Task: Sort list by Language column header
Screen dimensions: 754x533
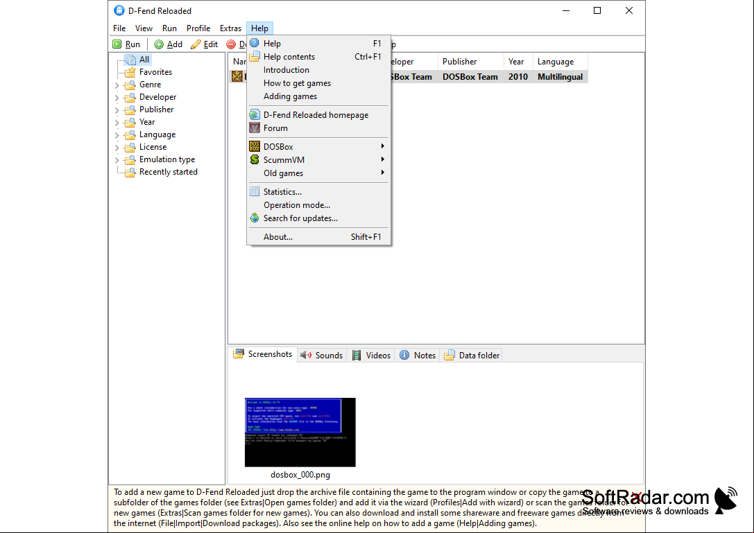Action: pos(560,62)
